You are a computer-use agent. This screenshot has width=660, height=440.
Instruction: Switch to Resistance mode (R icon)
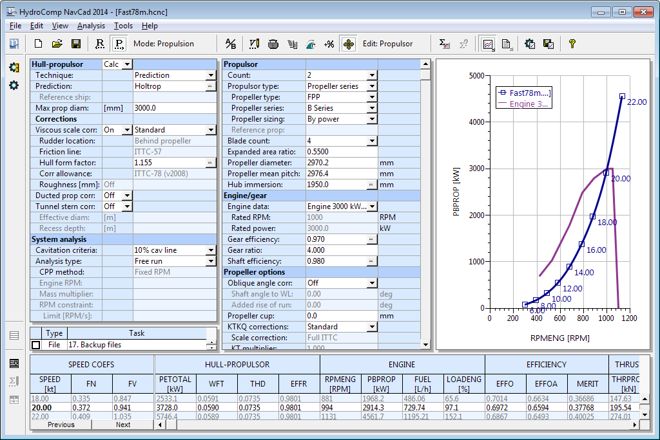(100, 44)
